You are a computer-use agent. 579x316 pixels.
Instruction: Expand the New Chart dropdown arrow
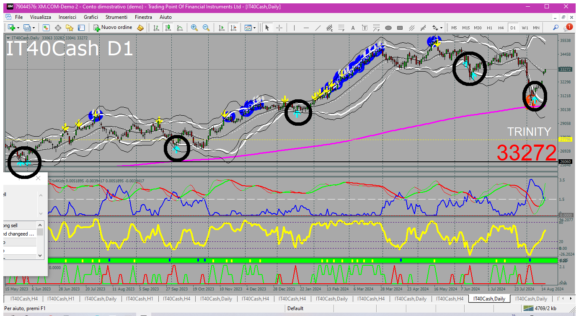click(18, 28)
